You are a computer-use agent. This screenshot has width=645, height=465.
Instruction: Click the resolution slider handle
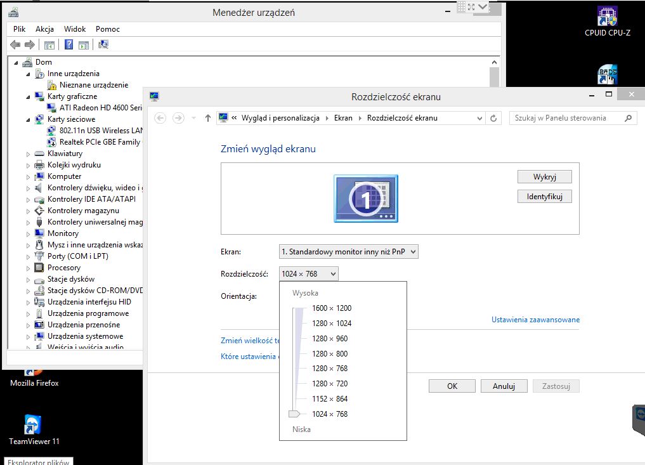click(294, 414)
